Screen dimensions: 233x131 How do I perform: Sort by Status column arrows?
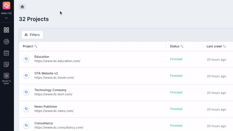pyautogui.click(x=182, y=46)
